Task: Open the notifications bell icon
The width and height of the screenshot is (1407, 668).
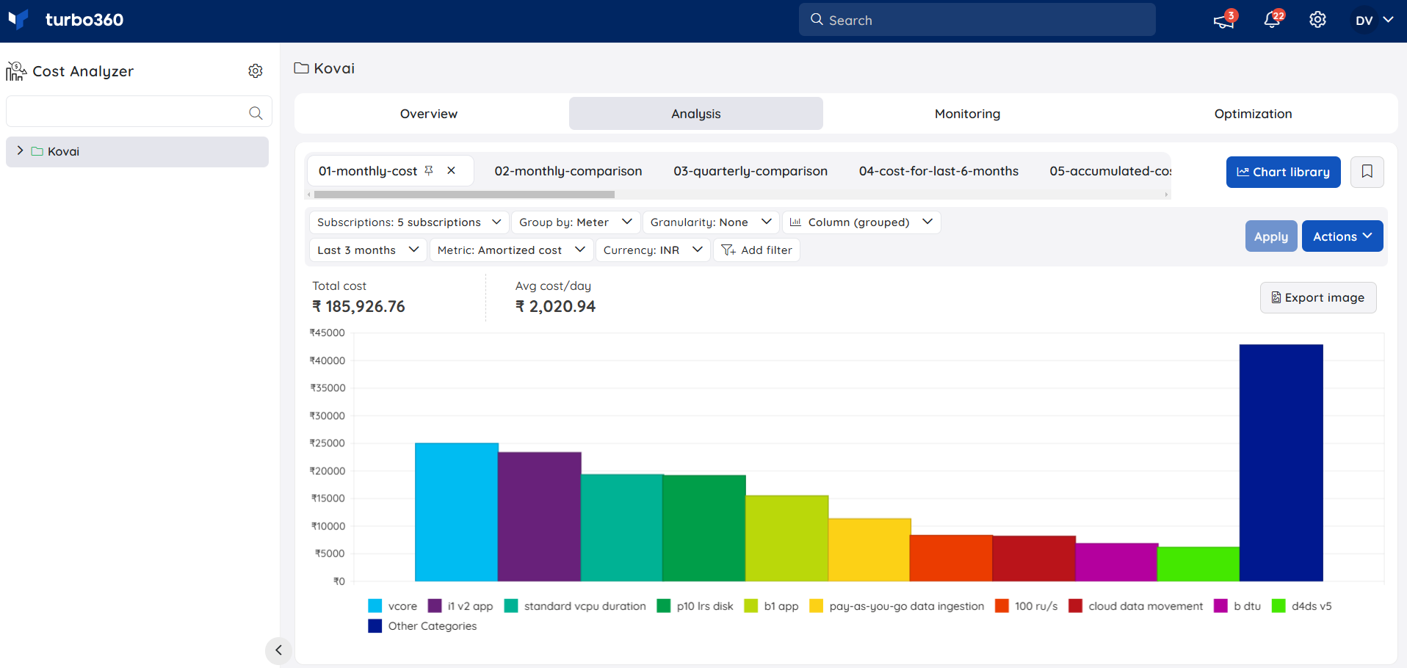Action: (x=1272, y=21)
